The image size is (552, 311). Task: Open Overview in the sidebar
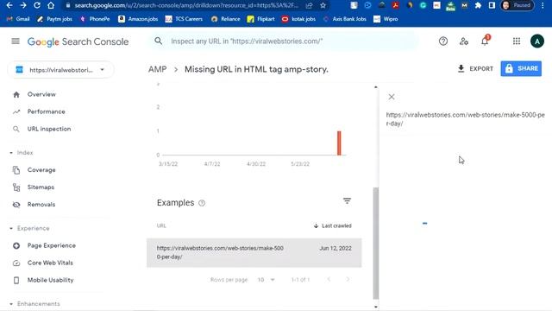tap(41, 94)
